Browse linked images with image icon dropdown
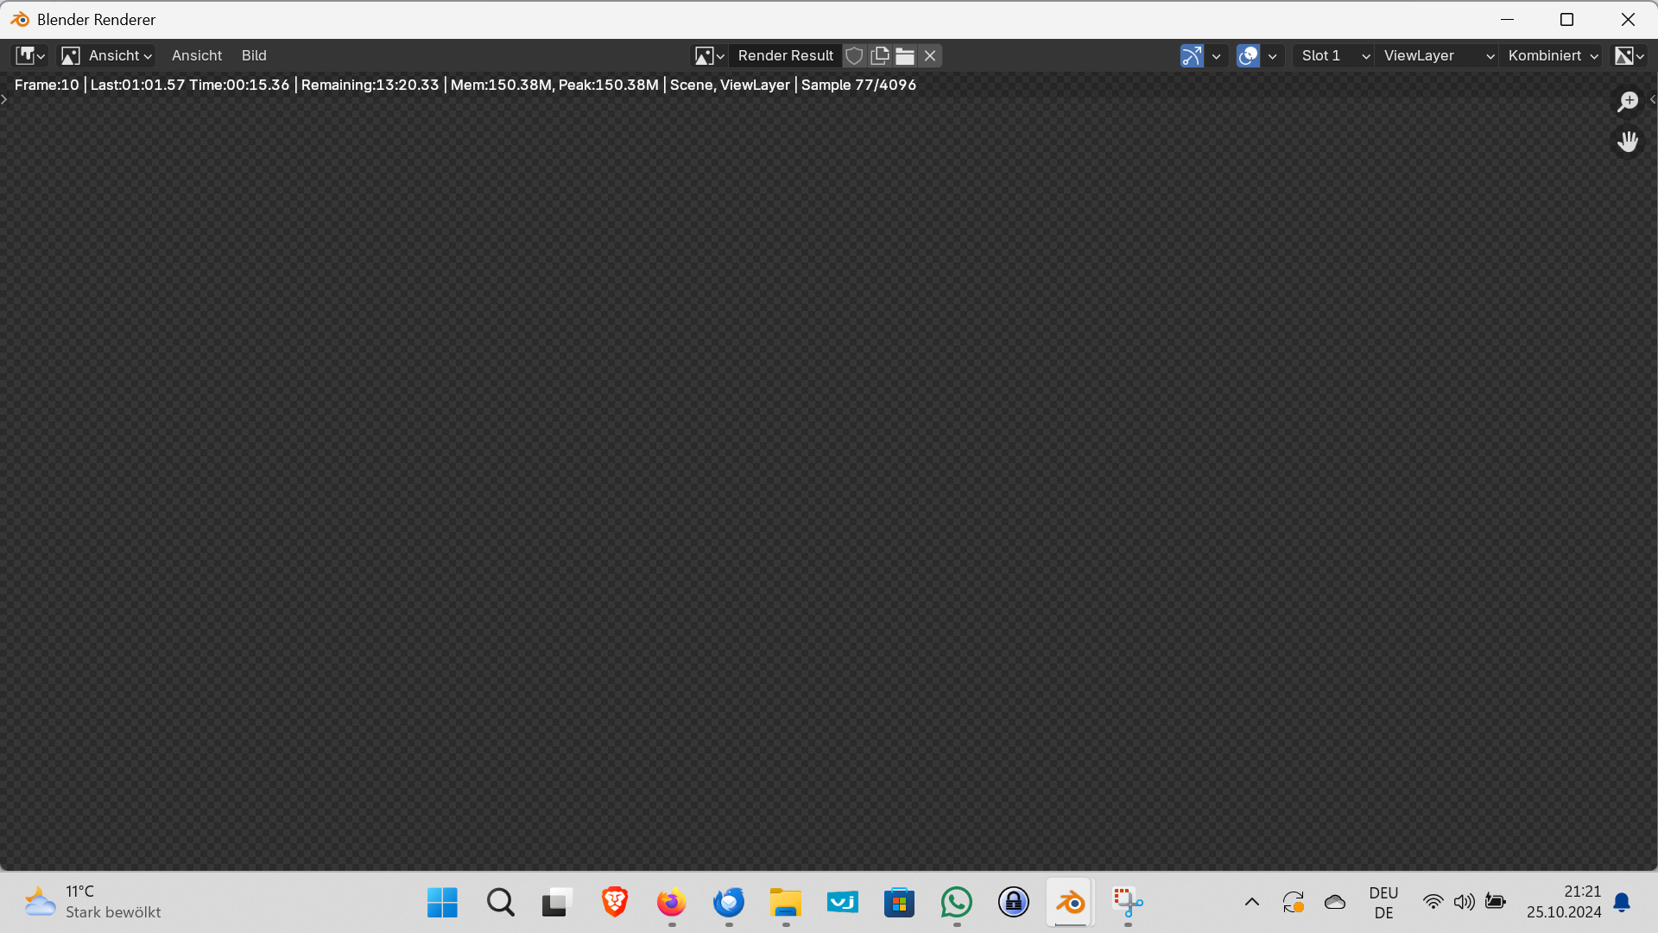The height and width of the screenshot is (933, 1658). coord(710,55)
